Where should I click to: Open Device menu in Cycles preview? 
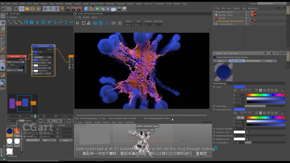point(95,17)
